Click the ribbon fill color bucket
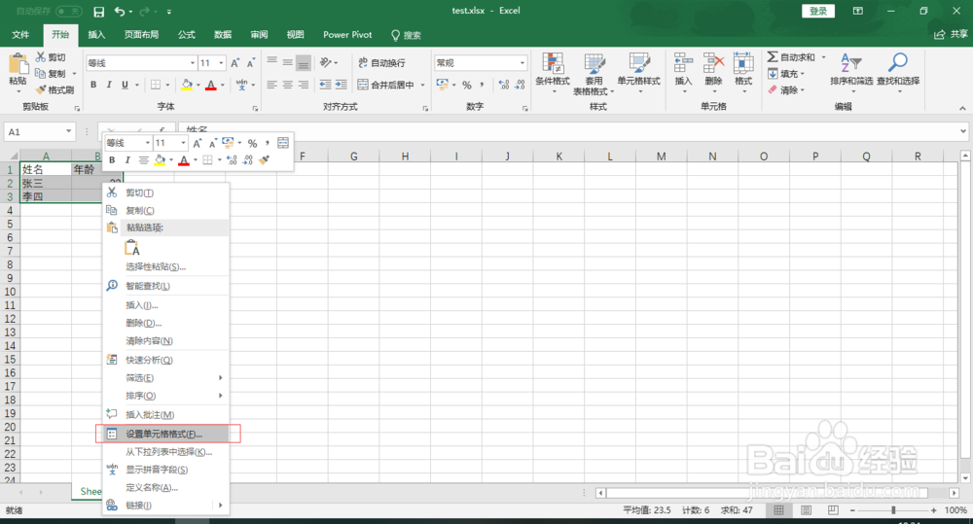 tap(187, 85)
